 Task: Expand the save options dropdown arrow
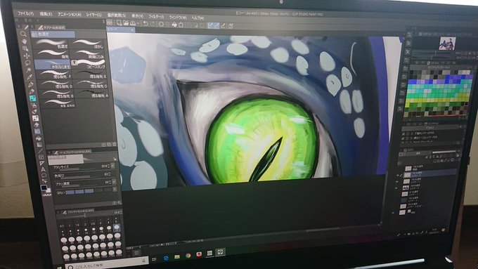click(x=138, y=24)
